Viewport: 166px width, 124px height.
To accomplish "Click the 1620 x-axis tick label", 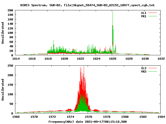I will [x=64, y=59].
